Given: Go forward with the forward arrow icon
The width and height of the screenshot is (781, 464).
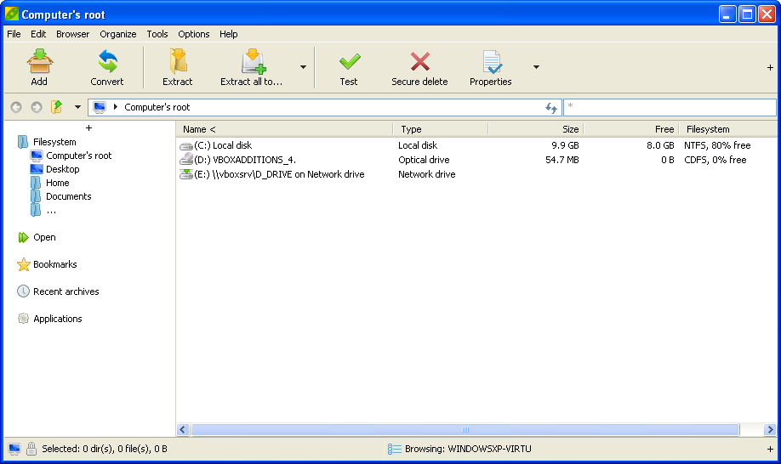Looking at the screenshot, I should click(37, 107).
